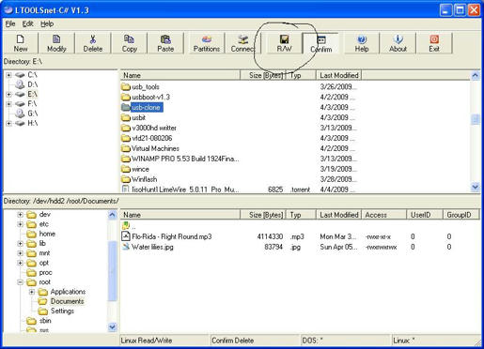Expand the etc folder node
484x349 pixels.
click(21, 224)
